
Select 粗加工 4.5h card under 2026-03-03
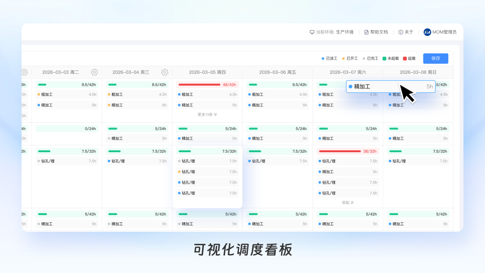point(67,95)
